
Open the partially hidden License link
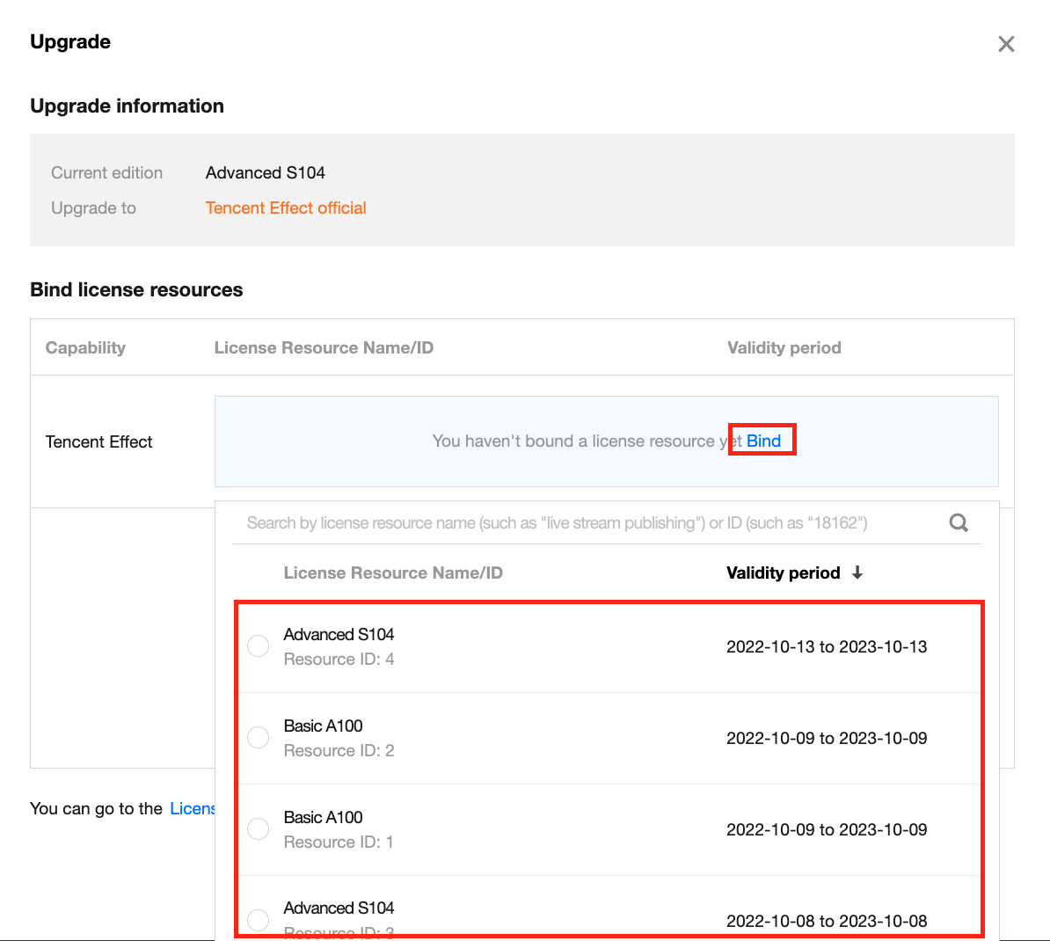(x=193, y=808)
